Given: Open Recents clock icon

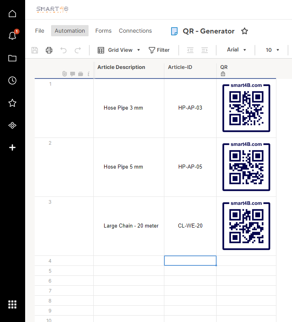Looking at the screenshot, I should tap(12, 80).
